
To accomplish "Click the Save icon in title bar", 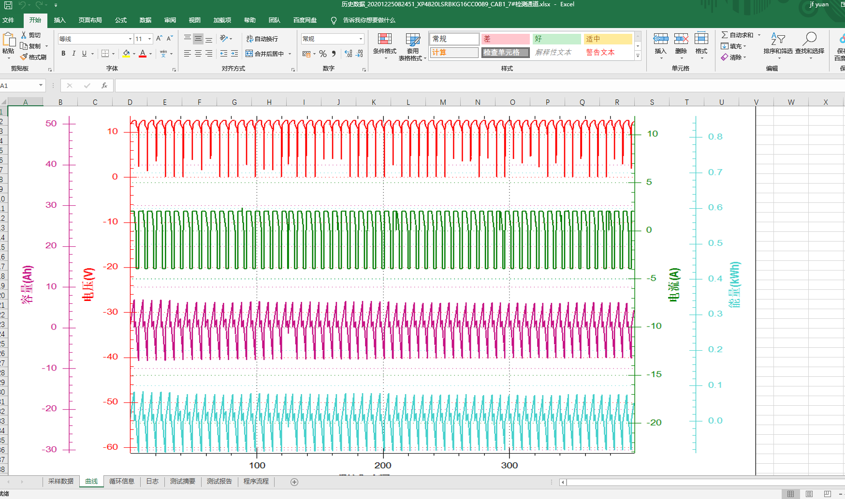I will pyautogui.click(x=8, y=5).
